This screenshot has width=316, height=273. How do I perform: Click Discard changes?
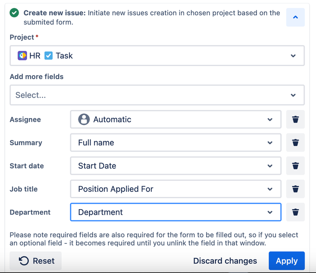pos(225,261)
